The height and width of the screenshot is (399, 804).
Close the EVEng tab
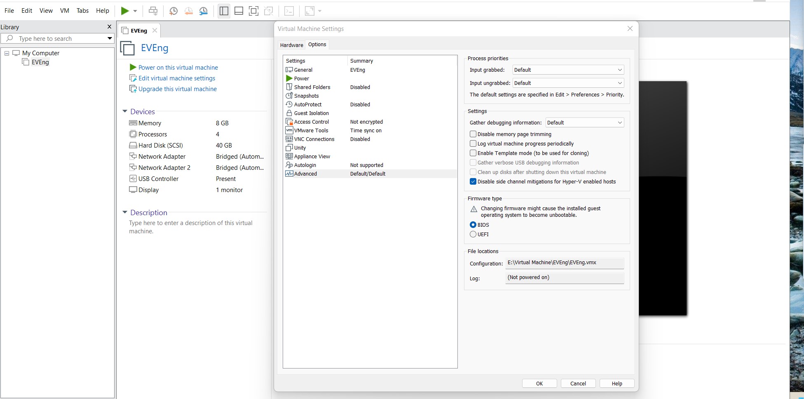coord(155,31)
